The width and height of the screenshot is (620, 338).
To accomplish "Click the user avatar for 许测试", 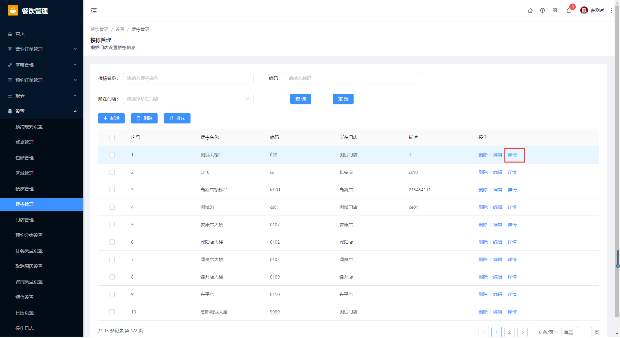I will pos(584,11).
